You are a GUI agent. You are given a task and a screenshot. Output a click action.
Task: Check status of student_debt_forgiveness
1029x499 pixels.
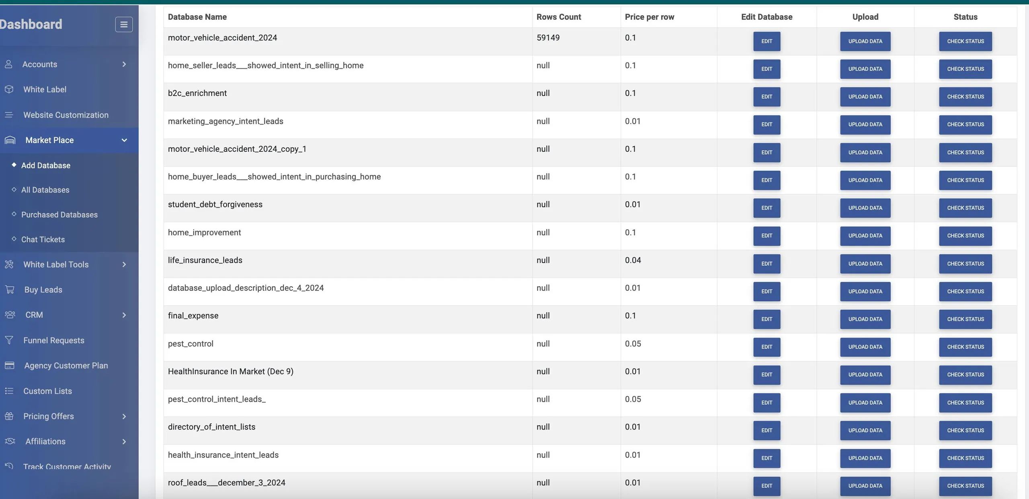pyautogui.click(x=965, y=208)
